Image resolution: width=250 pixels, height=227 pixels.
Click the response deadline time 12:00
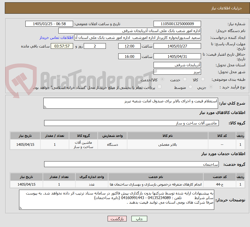coord(129,46)
